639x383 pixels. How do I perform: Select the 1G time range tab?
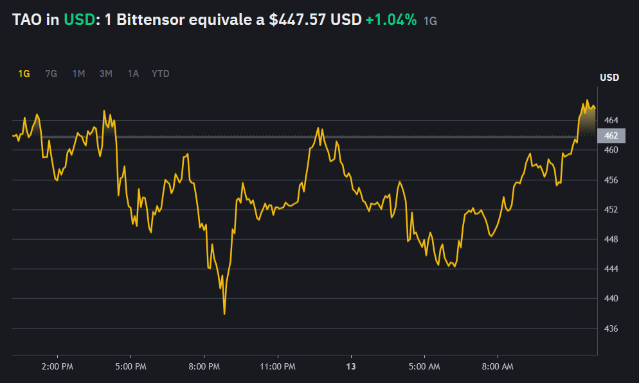click(24, 74)
